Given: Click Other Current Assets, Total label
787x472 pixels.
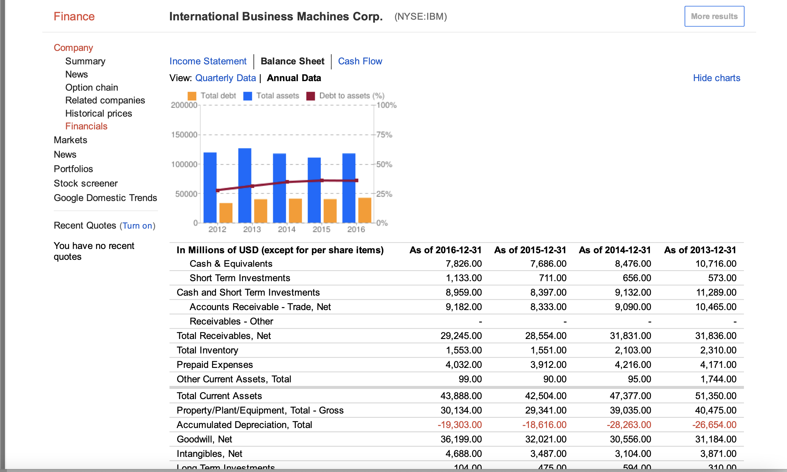Looking at the screenshot, I should click(234, 379).
